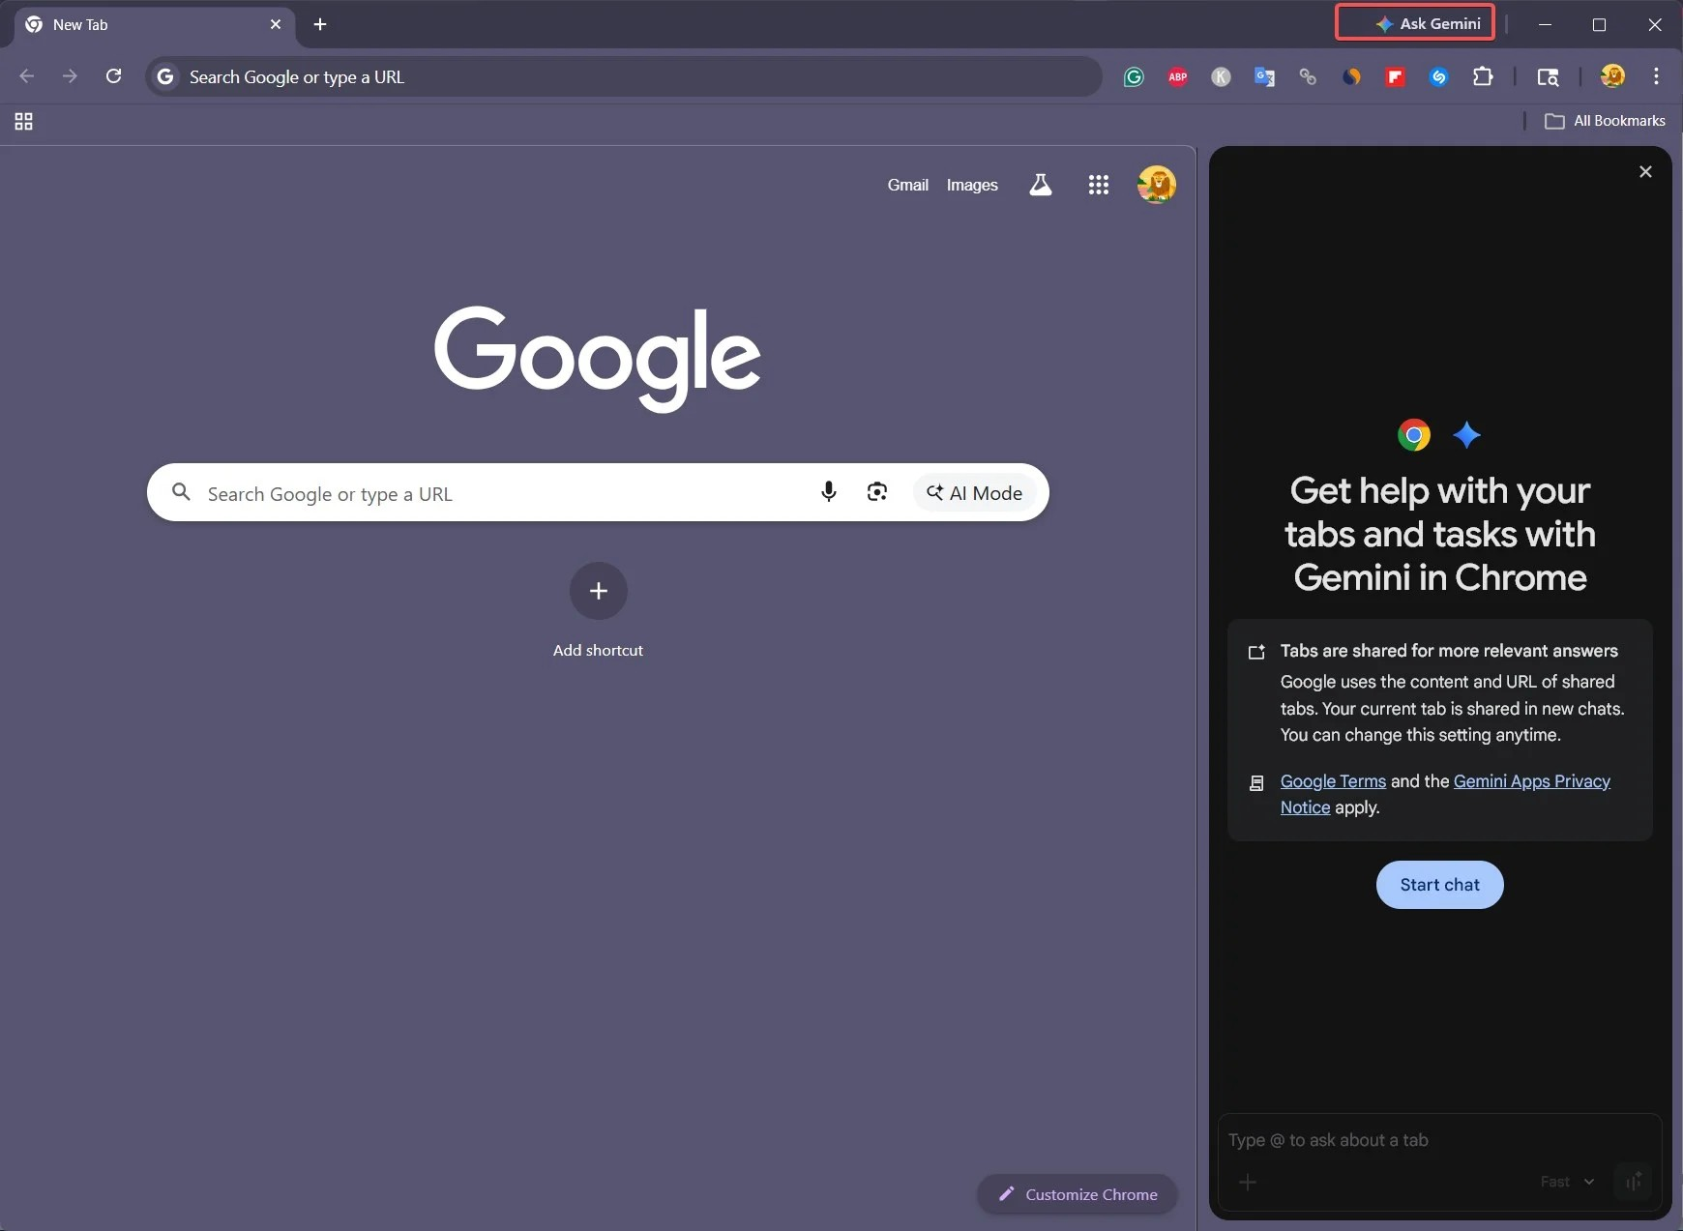Click the Customize Chrome button
The image size is (1683, 1231).
tap(1078, 1194)
